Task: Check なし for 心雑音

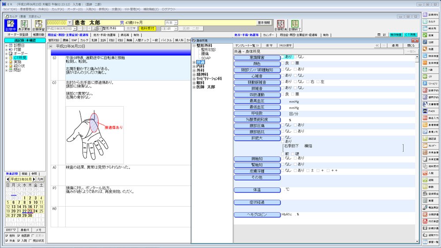Action: [295, 76]
